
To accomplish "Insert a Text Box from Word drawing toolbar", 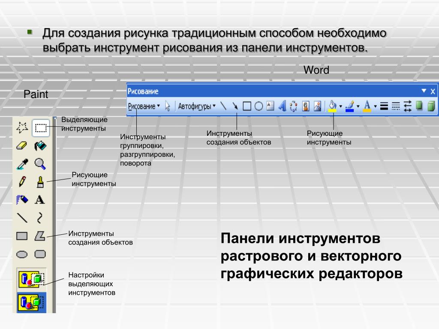I will click(270, 106).
